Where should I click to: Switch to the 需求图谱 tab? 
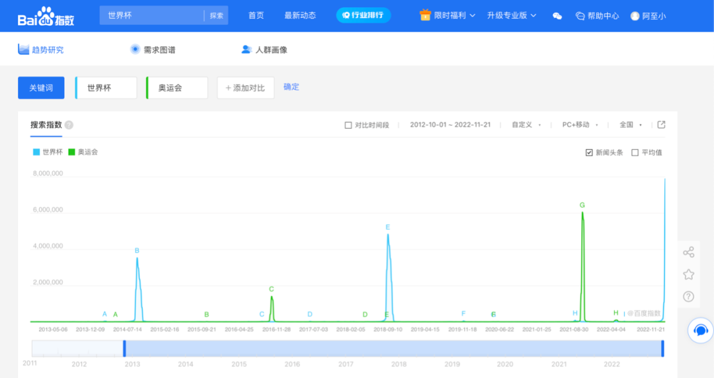[x=153, y=50]
